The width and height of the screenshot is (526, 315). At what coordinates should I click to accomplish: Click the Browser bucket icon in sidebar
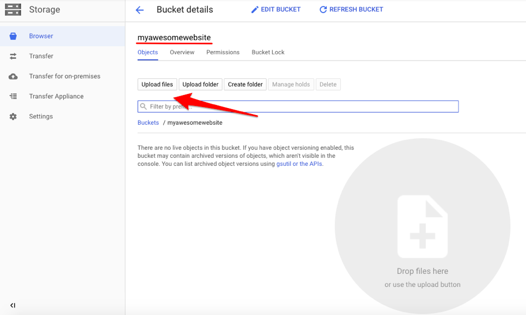click(14, 36)
